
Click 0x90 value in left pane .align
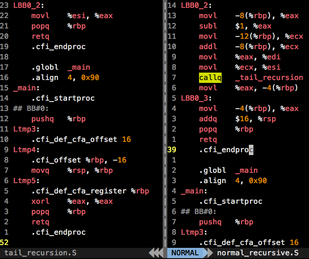[90, 78]
